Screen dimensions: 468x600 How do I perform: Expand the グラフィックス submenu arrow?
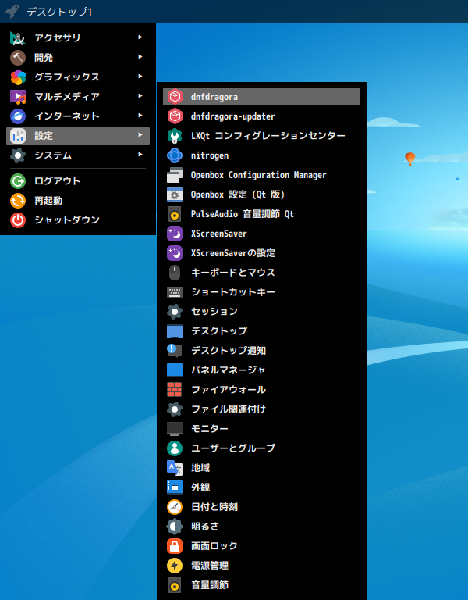tap(140, 77)
